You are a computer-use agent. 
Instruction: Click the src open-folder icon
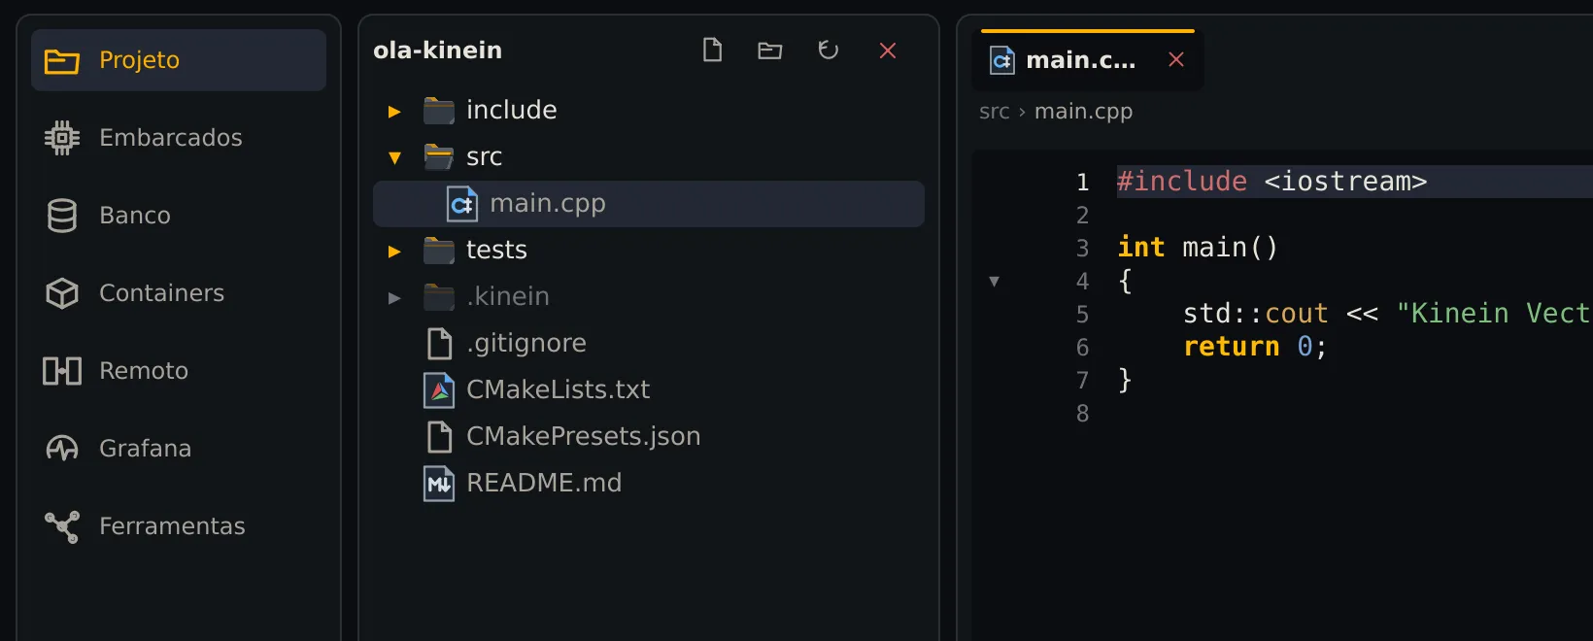pyautogui.click(x=439, y=157)
